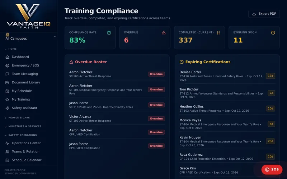Click the clipboard check icon on Compliance Rate card
The image size is (287, 179).
[x=109, y=33]
